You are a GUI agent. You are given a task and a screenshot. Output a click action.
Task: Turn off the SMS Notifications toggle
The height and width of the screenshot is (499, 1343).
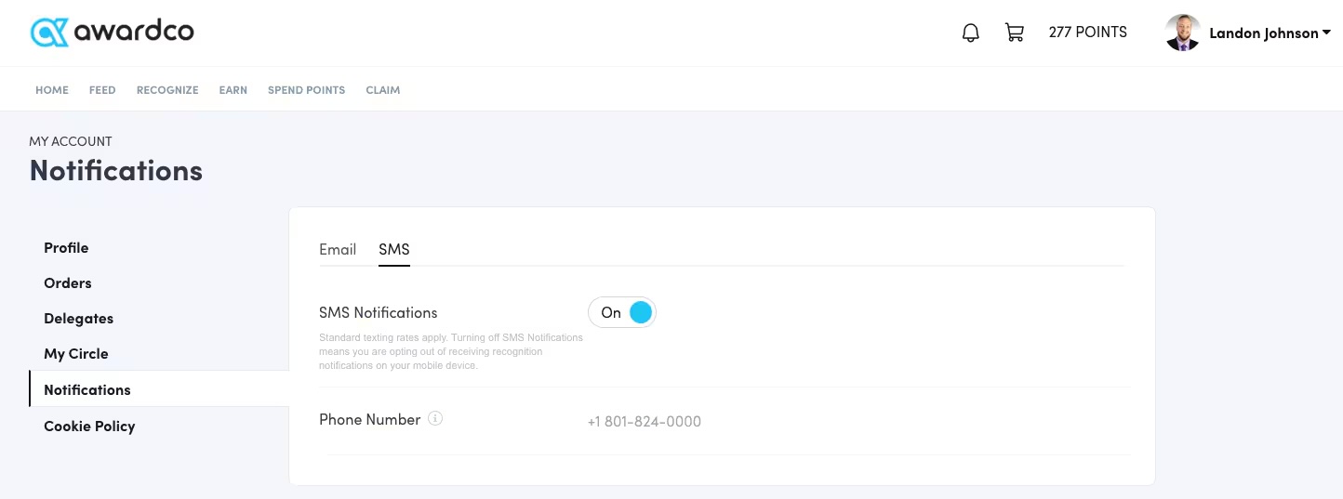pyautogui.click(x=622, y=313)
